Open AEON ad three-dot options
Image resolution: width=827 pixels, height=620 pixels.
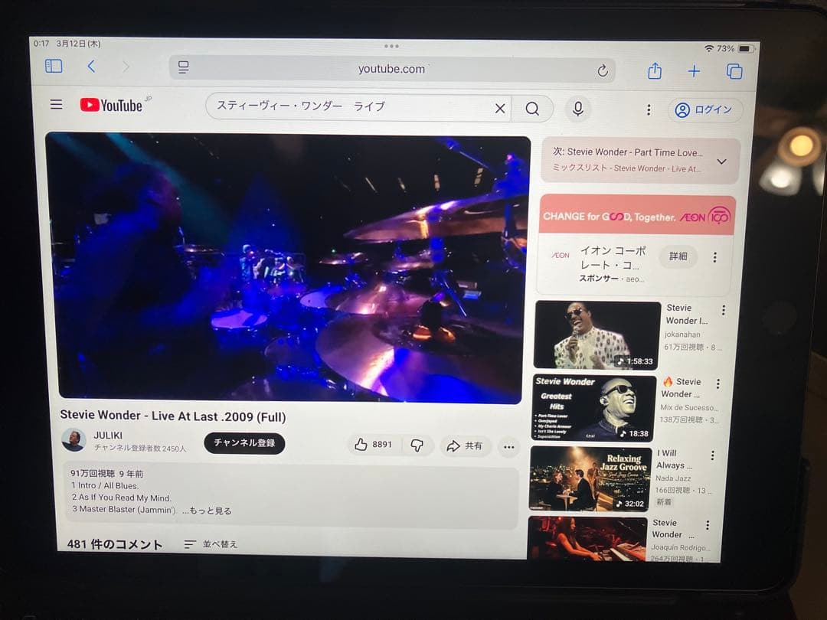(x=714, y=257)
